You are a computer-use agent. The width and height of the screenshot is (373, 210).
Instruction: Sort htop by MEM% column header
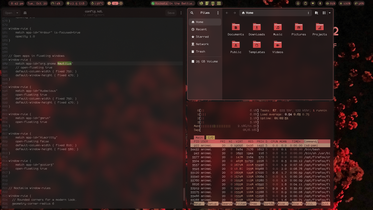283,142
